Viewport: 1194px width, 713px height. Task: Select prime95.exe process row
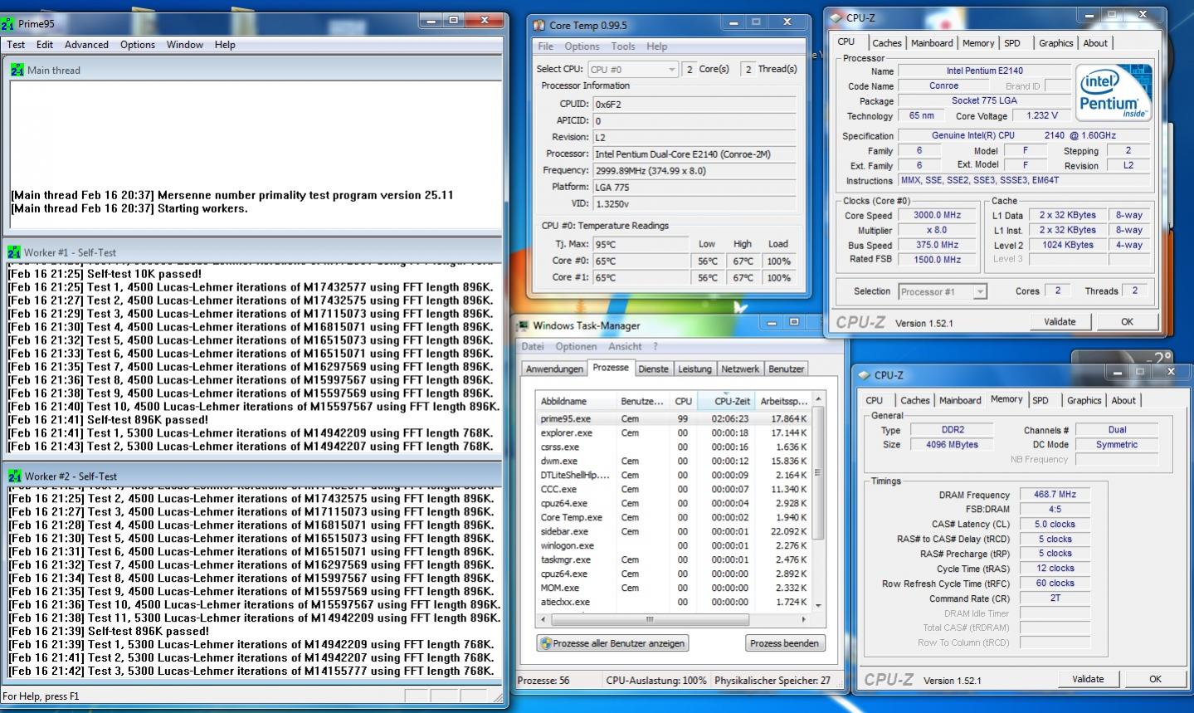(x=672, y=419)
